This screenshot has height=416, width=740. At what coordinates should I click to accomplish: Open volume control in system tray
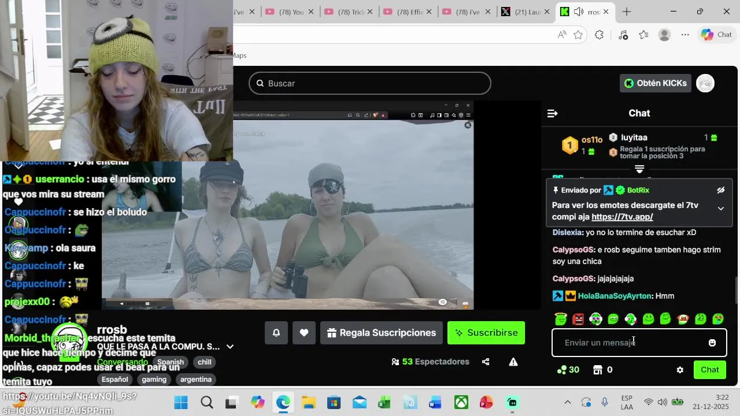[662, 402]
